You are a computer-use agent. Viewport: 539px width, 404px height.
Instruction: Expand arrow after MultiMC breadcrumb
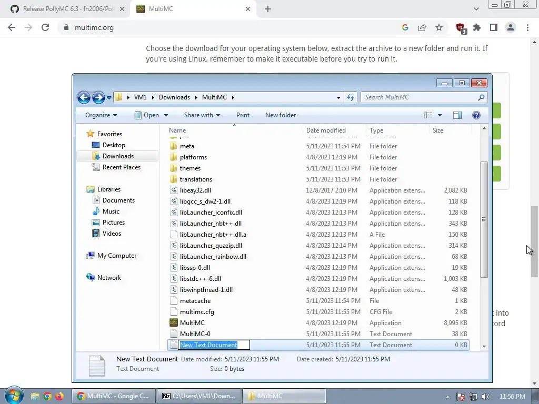coord(233,97)
